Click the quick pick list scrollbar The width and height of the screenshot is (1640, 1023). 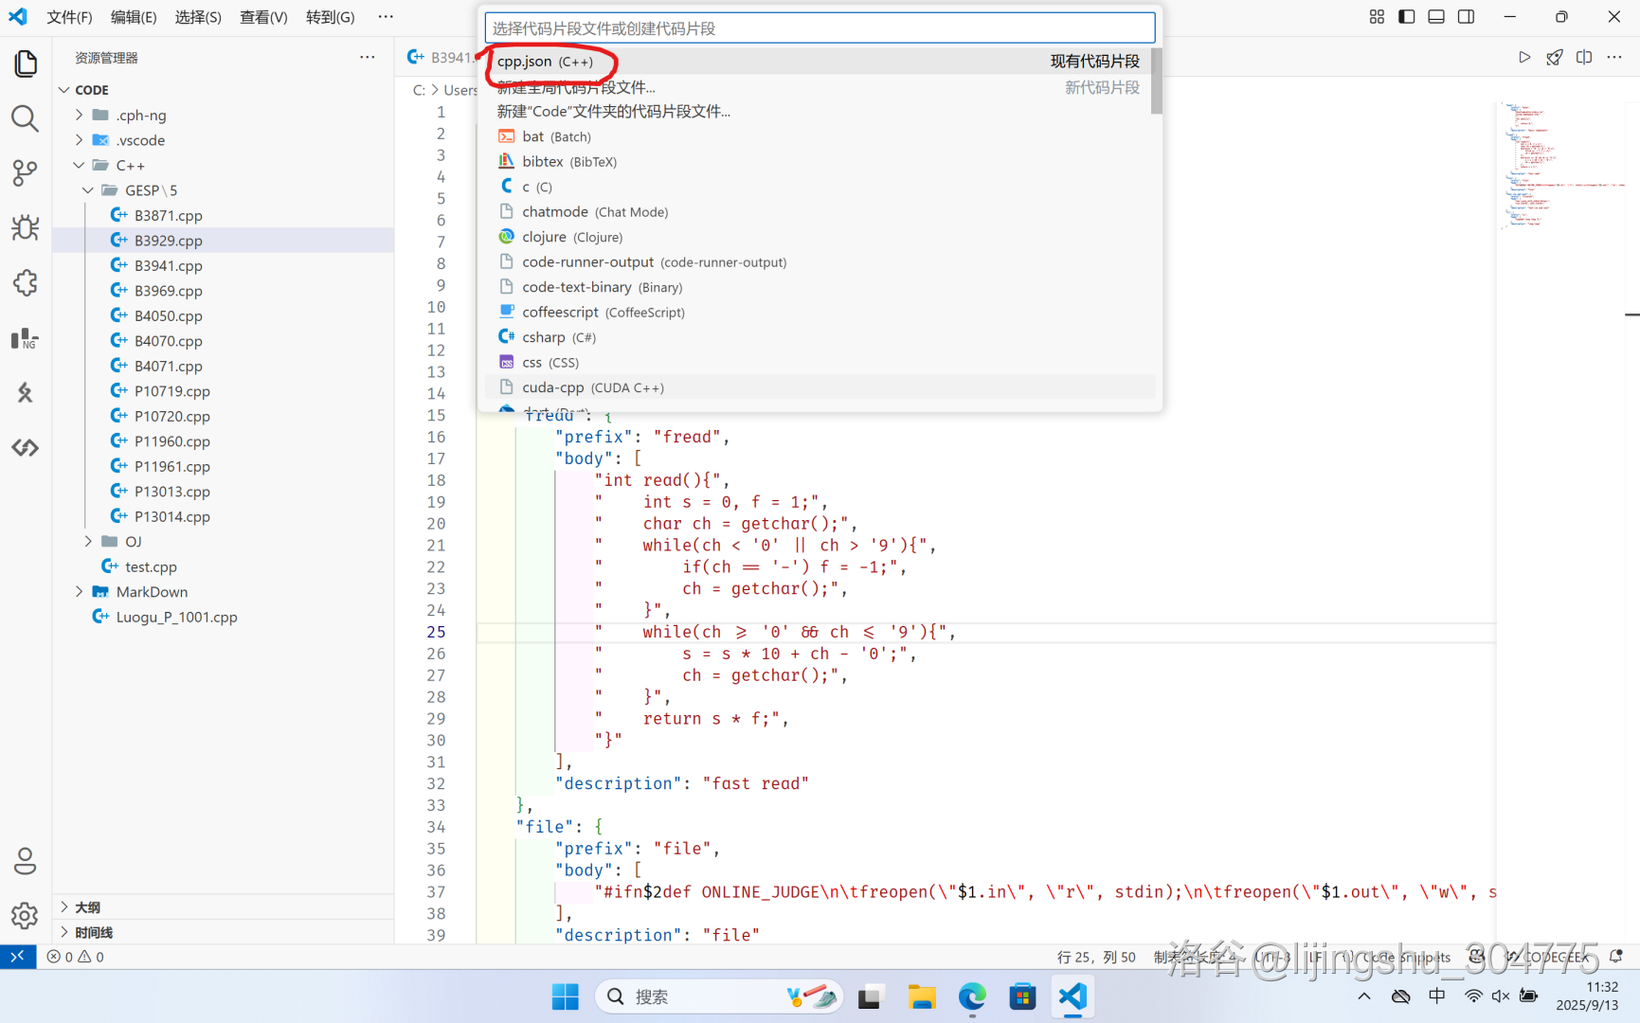1156,81
